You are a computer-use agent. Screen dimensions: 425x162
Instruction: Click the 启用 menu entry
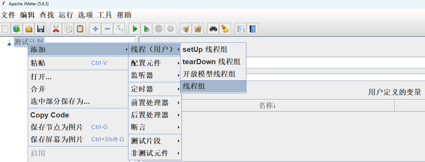[78, 153]
